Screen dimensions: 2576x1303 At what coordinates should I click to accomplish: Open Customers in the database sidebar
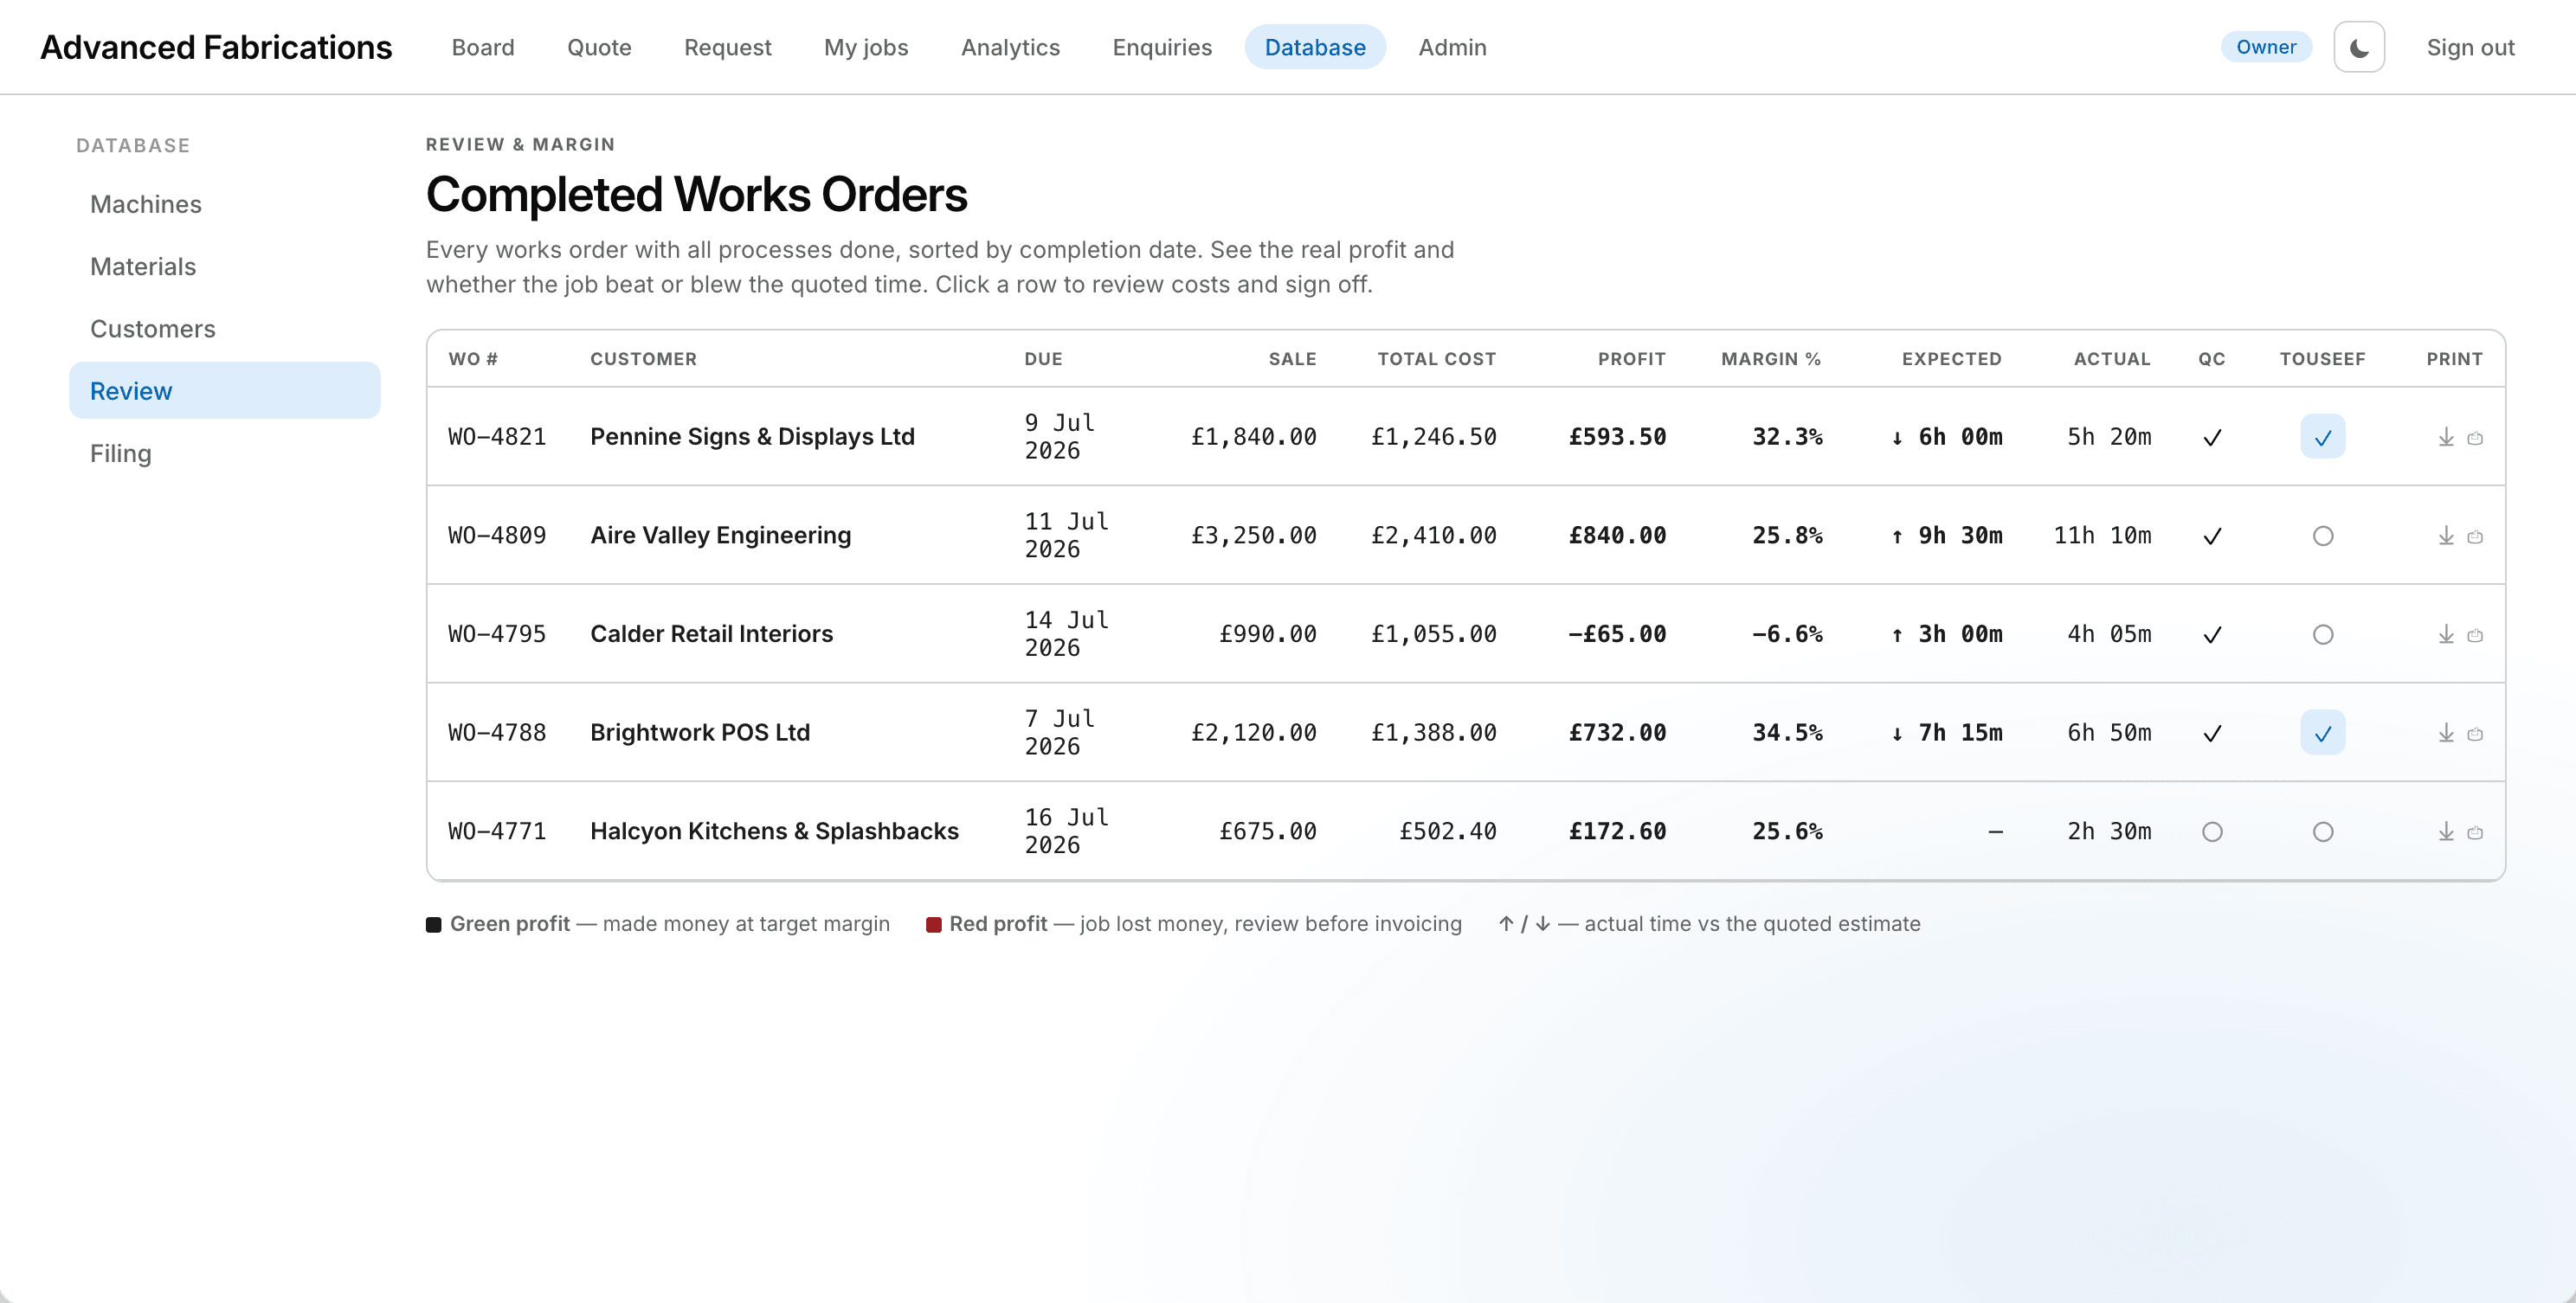coord(225,329)
